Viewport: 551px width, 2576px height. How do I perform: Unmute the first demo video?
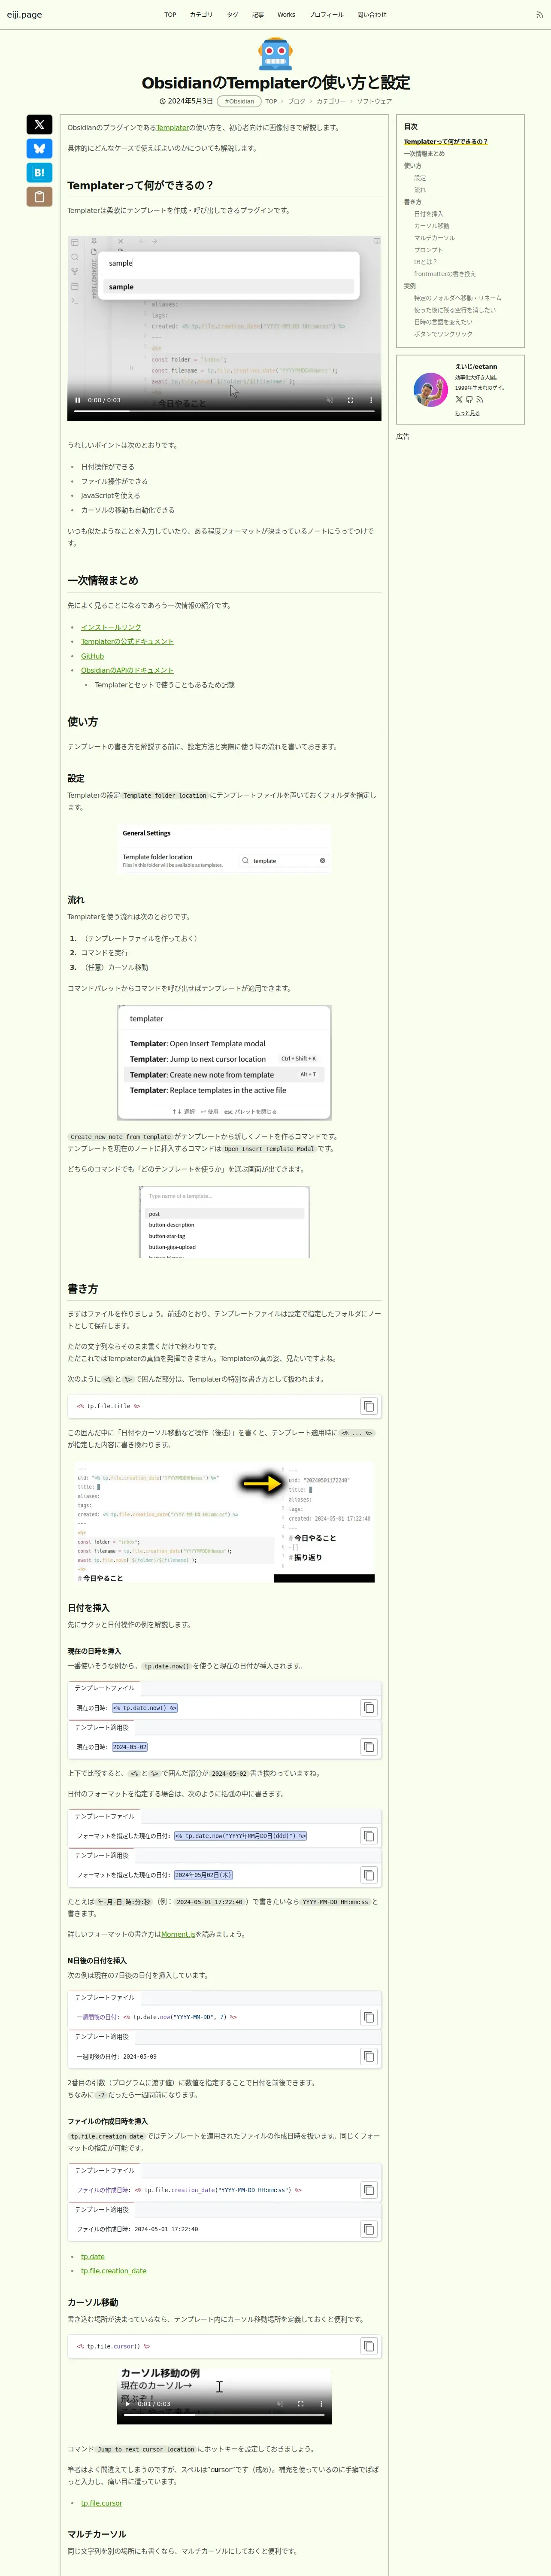point(329,400)
